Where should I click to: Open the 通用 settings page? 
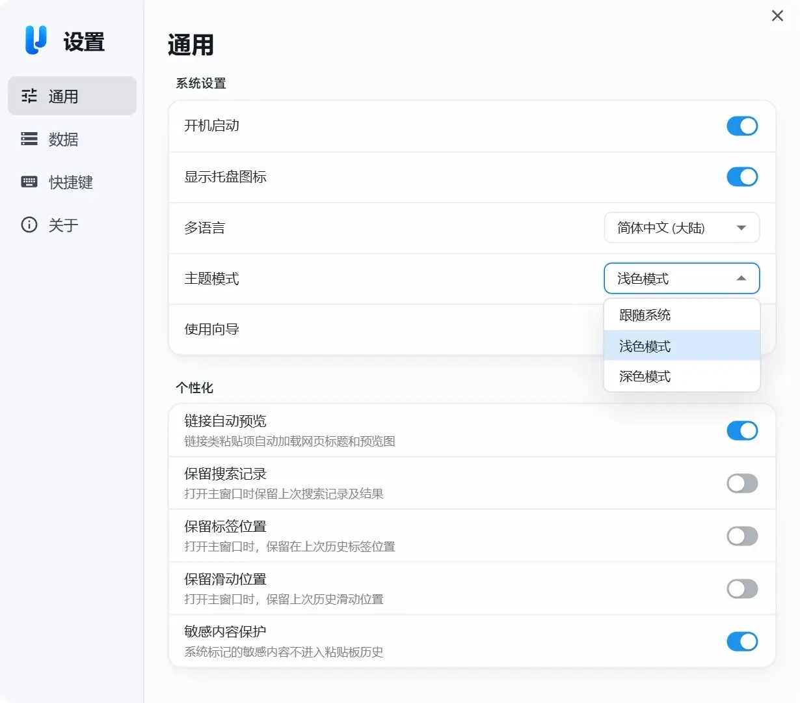pyautogui.click(x=72, y=96)
